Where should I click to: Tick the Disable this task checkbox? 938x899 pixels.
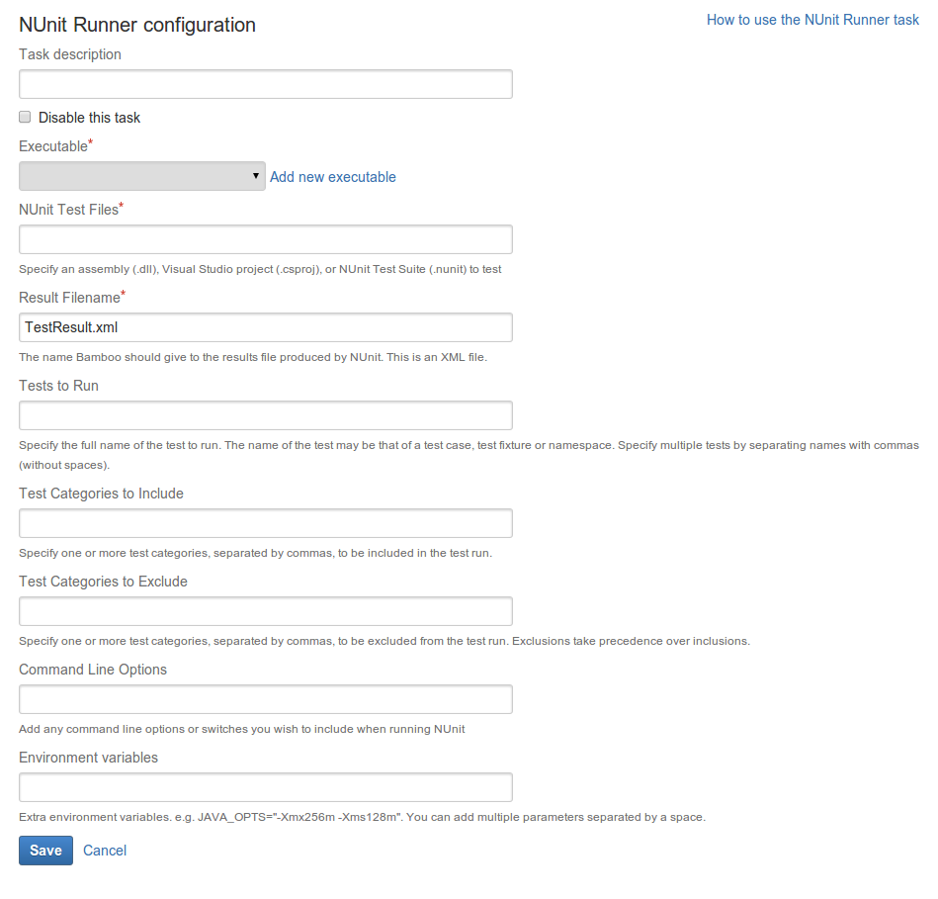click(25, 117)
